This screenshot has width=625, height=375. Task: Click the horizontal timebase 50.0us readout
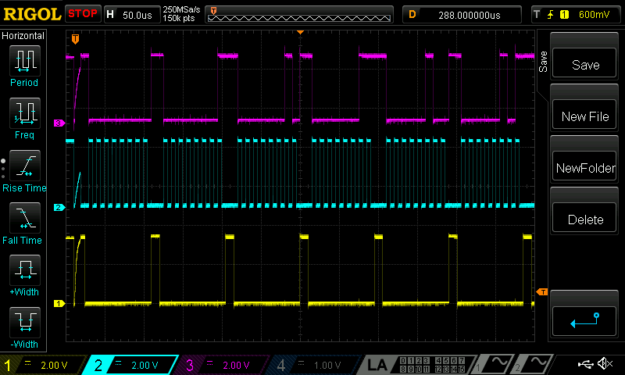[137, 15]
